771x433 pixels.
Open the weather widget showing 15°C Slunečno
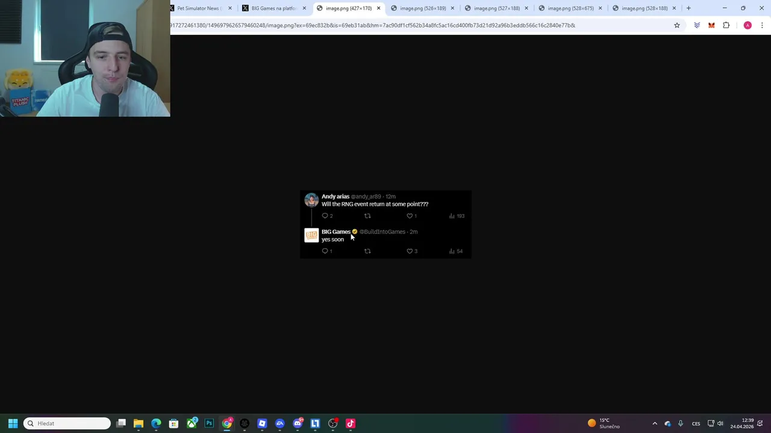pos(604,423)
